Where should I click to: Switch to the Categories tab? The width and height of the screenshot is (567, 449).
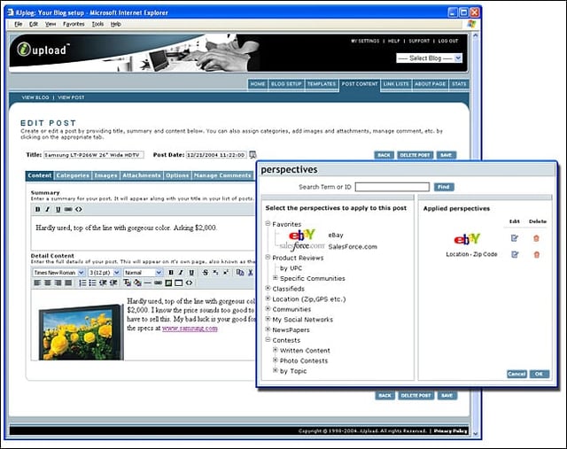click(x=73, y=175)
